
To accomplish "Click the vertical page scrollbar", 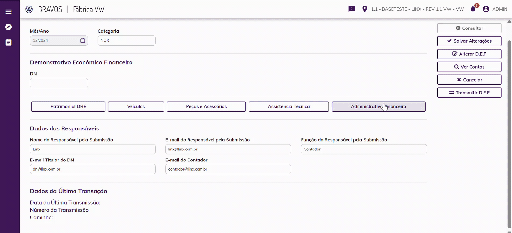I will (509, 129).
